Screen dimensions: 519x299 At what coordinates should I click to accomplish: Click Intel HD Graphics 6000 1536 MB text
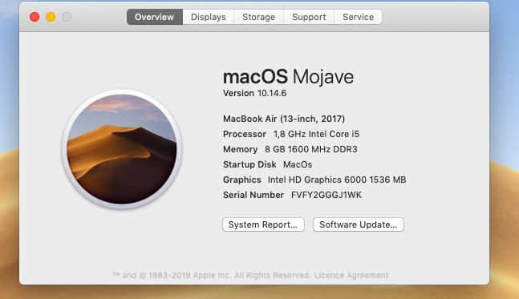(337, 180)
